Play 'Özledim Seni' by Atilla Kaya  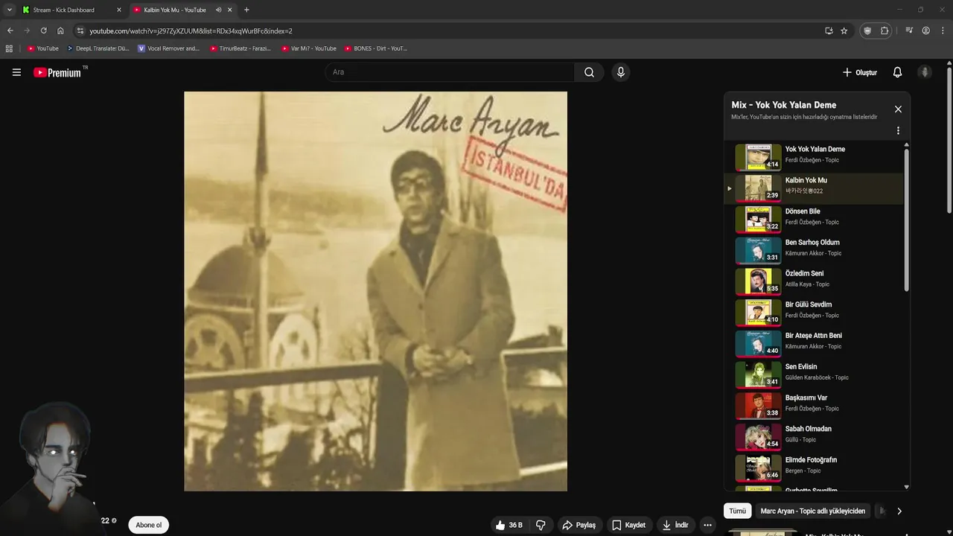814,281
